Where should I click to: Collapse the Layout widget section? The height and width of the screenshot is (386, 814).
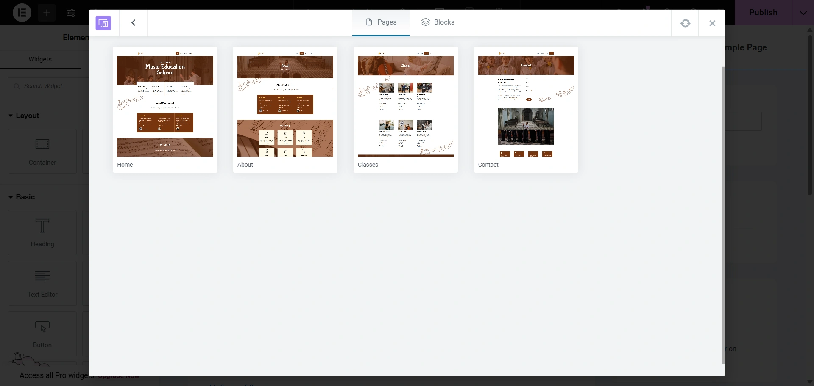pos(24,116)
